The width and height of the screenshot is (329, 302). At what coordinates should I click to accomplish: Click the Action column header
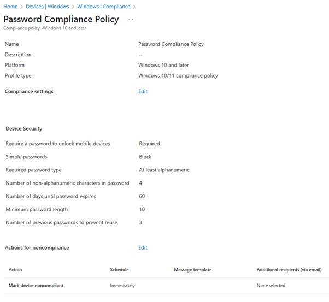(15, 270)
